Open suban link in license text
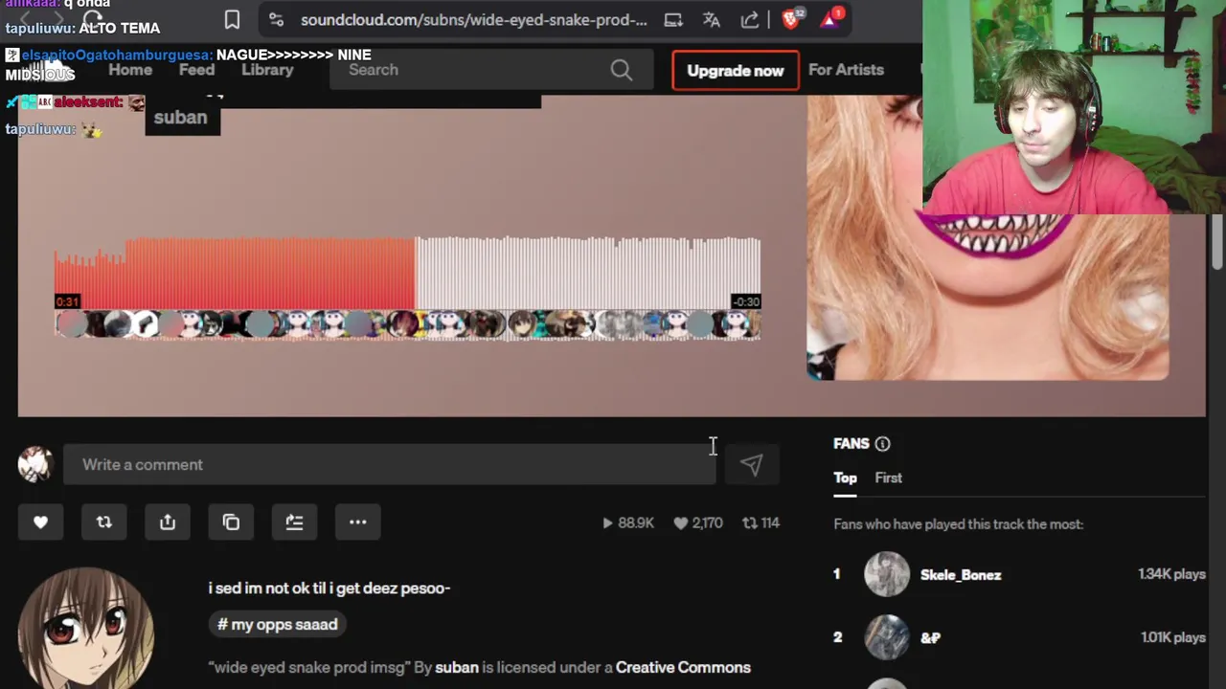The width and height of the screenshot is (1226, 689). click(x=457, y=667)
